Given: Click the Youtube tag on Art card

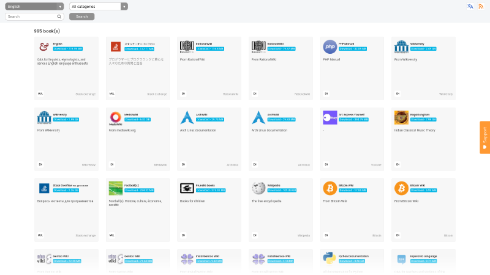Looking at the screenshot, I should pos(376,164).
